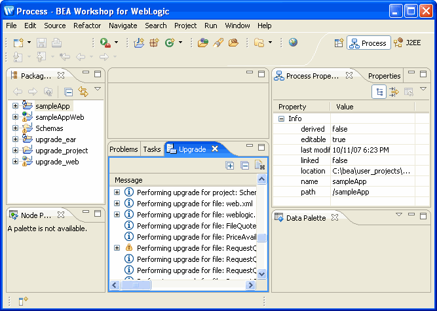Switch to the J2EE perspective
This screenshot has height=311, width=437.
pos(407,43)
